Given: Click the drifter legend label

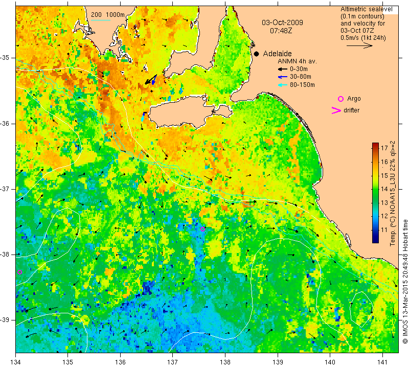Looking at the screenshot, I should (351, 110).
